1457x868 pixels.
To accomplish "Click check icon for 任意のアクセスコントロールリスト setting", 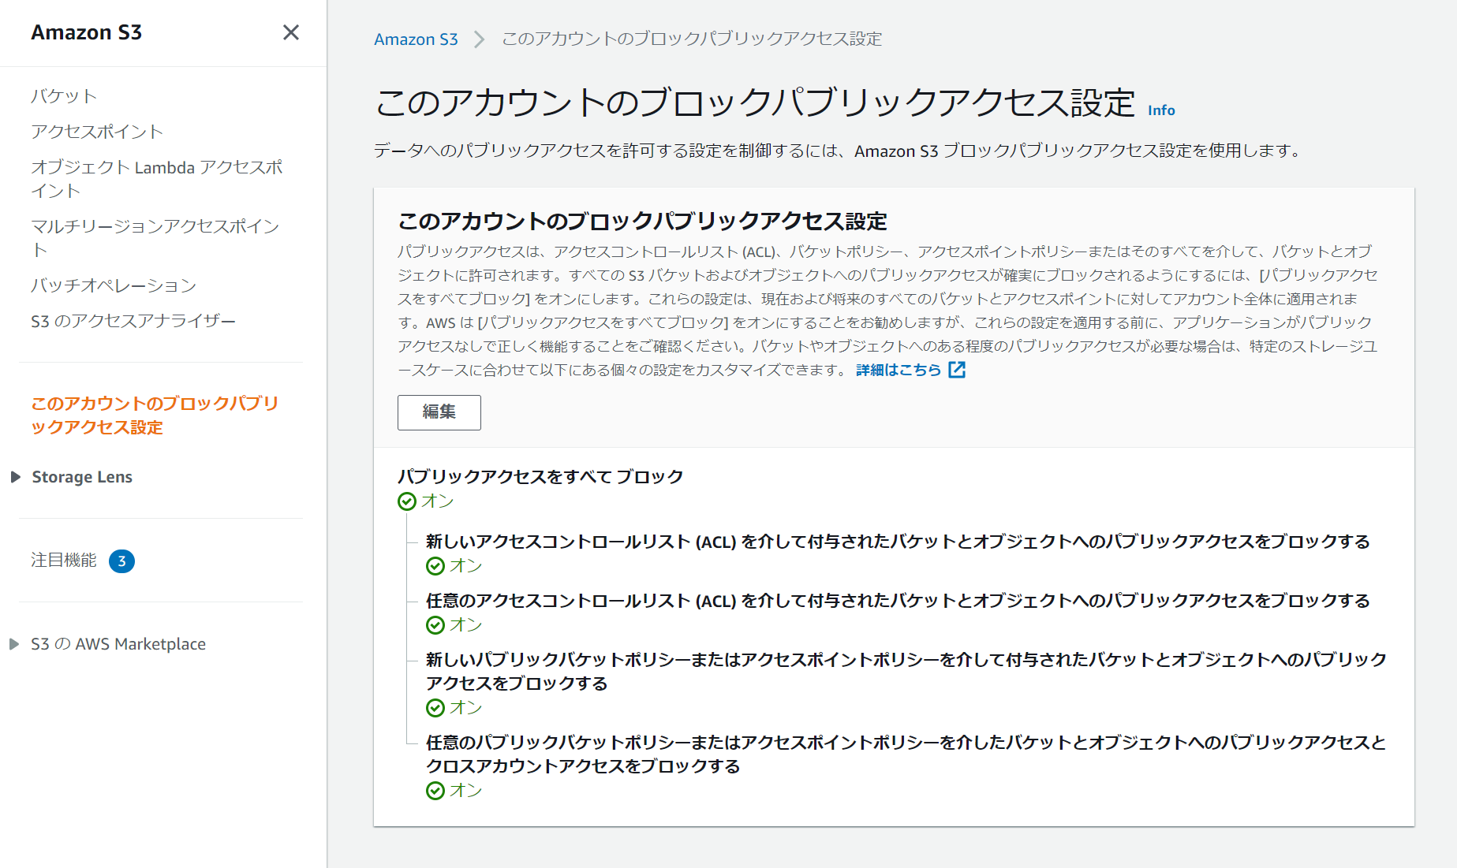I will pyautogui.click(x=435, y=625).
